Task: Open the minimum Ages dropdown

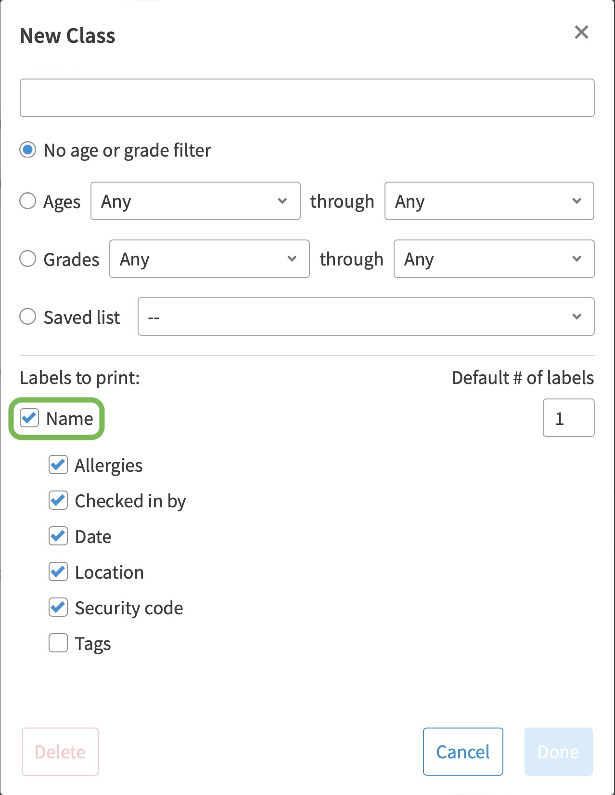Action: coord(195,201)
